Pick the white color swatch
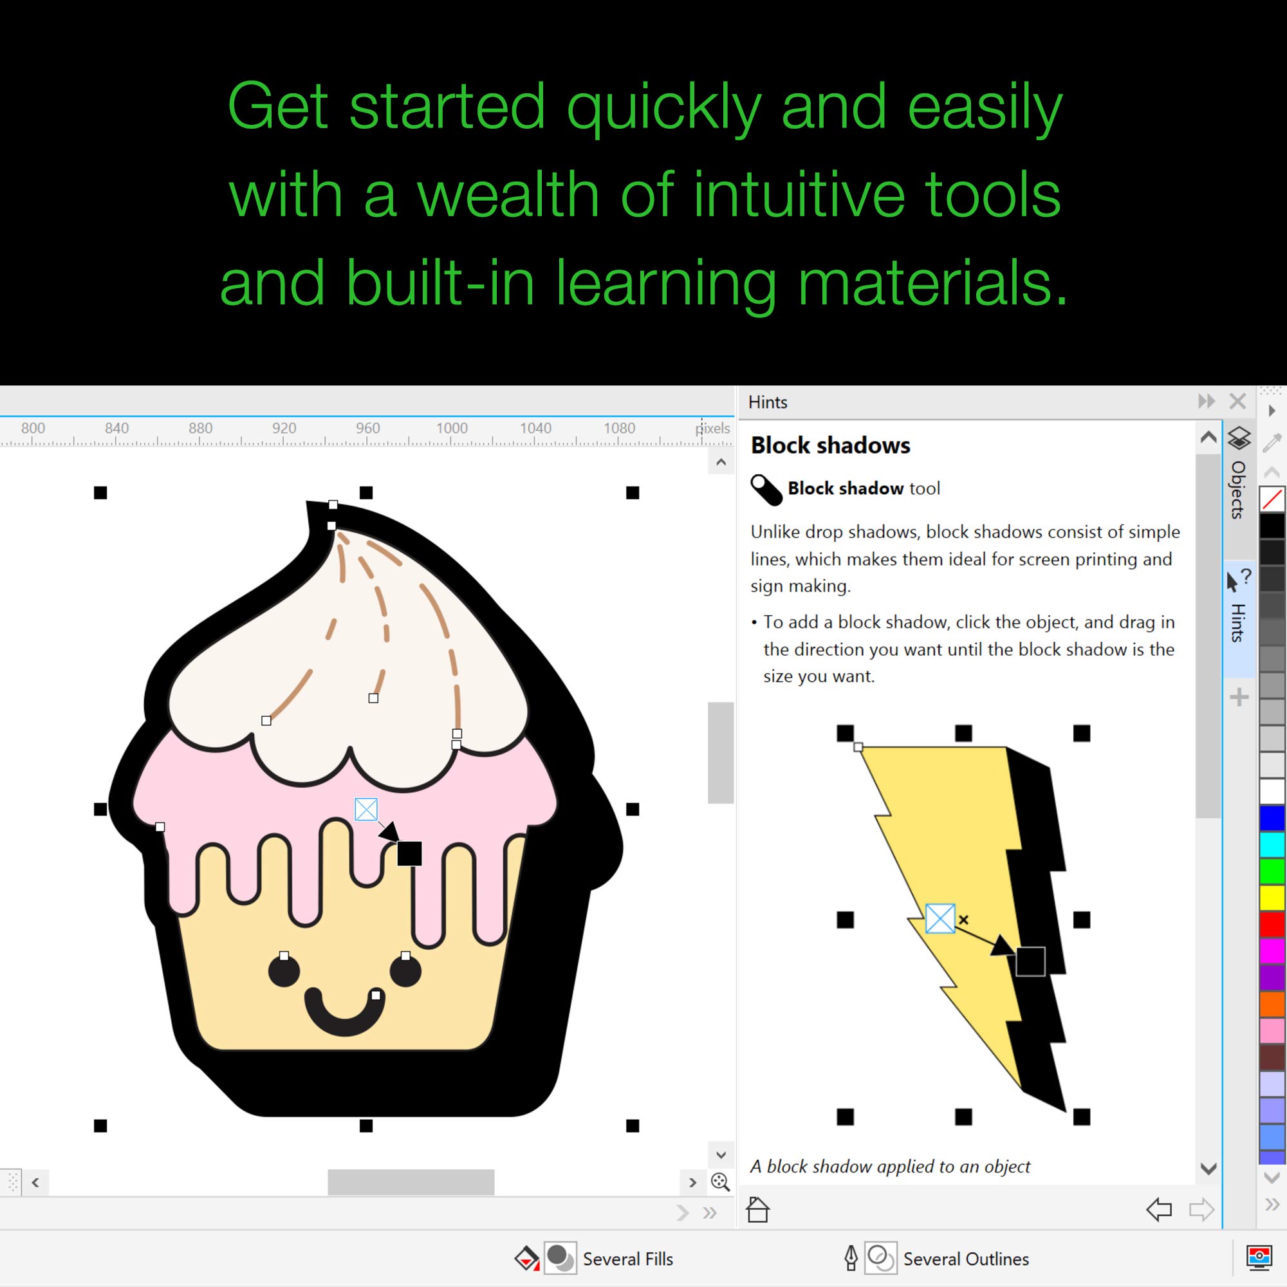 click(x=1272, y=792)
